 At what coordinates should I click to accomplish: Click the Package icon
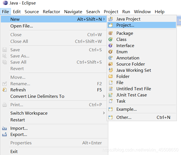111,33
